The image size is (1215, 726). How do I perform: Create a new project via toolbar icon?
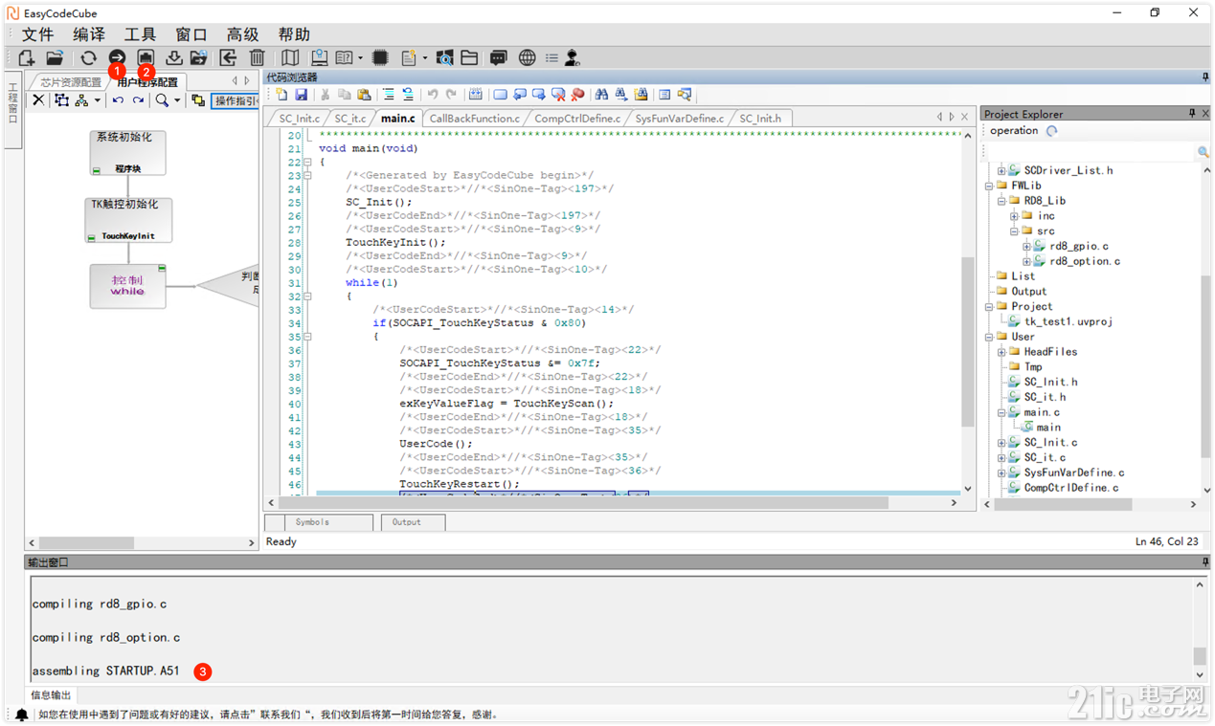[x=26, y=58]
